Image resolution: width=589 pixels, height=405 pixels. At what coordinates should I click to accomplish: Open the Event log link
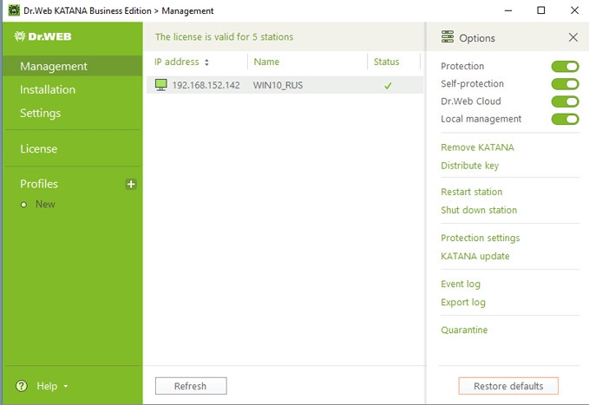pos(460,284)
